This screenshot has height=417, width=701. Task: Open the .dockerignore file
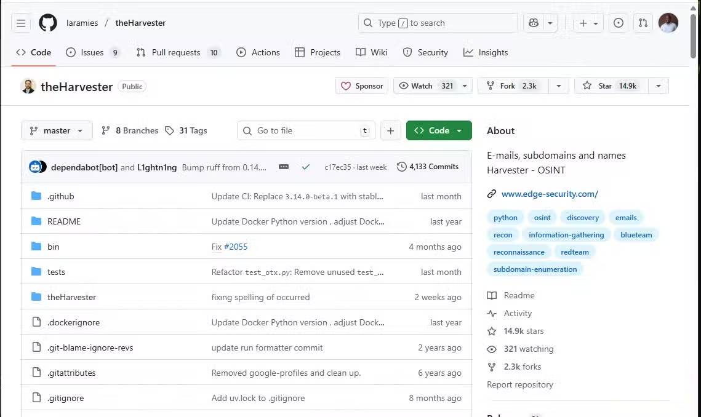73,322
